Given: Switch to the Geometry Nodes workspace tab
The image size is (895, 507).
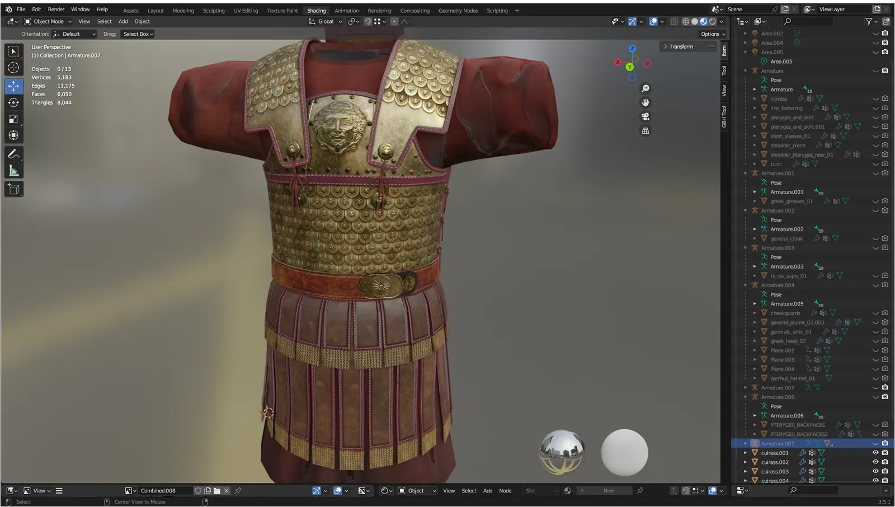Looking at the screenshot, I should [458, 11].
